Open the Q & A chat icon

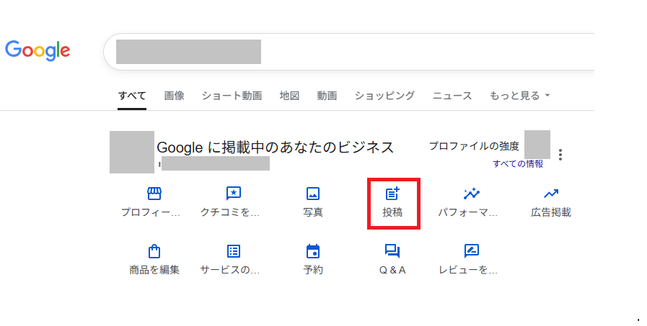click(392, 251)
